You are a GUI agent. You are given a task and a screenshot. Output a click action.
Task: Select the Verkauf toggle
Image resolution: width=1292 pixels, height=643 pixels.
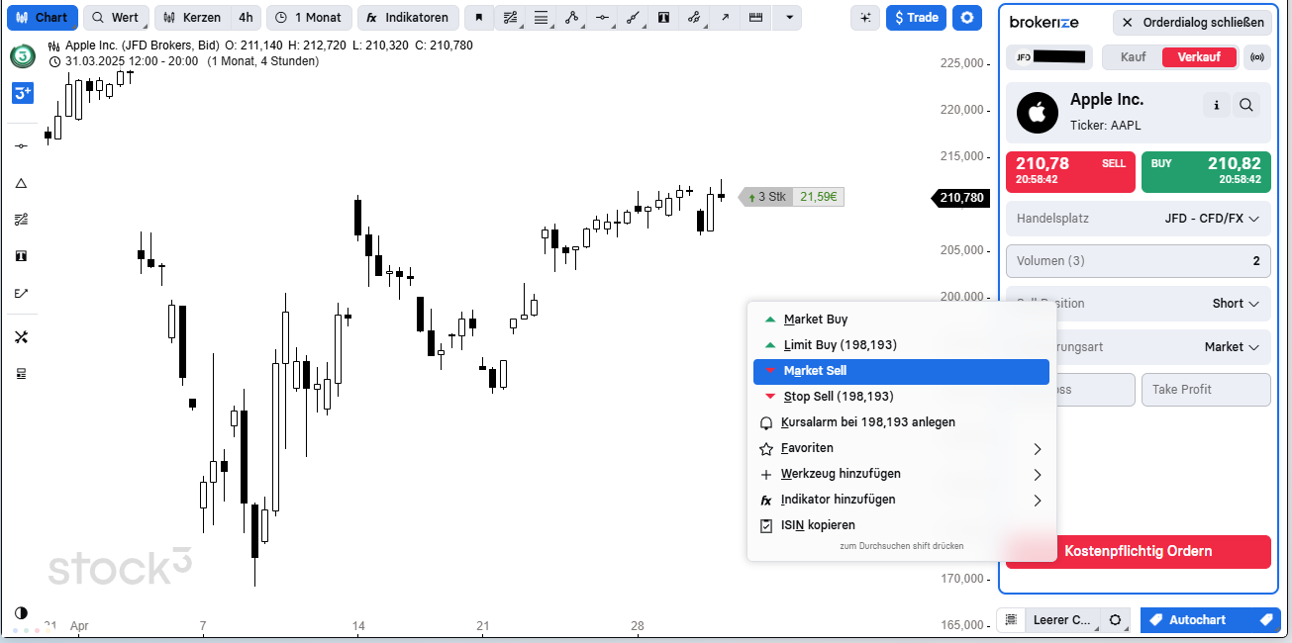pos(1199,57)
